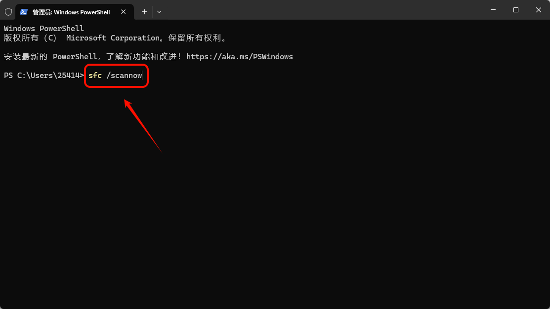The image size is (550, 309).
Task: Open a new tab with plus button
Action: (x=144, y=12)
